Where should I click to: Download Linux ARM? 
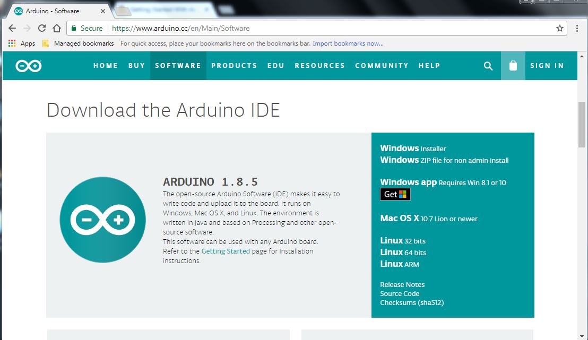click(400, 264)
